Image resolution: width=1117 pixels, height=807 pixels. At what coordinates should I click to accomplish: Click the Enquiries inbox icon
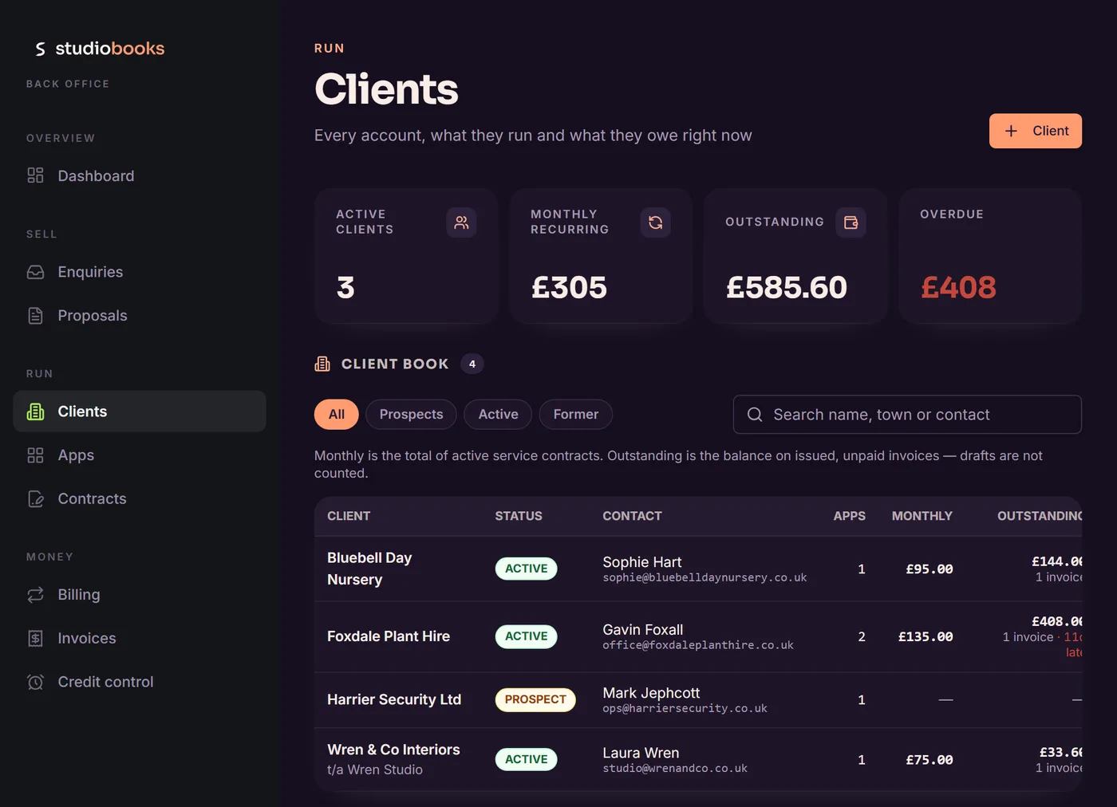(35, 272)
